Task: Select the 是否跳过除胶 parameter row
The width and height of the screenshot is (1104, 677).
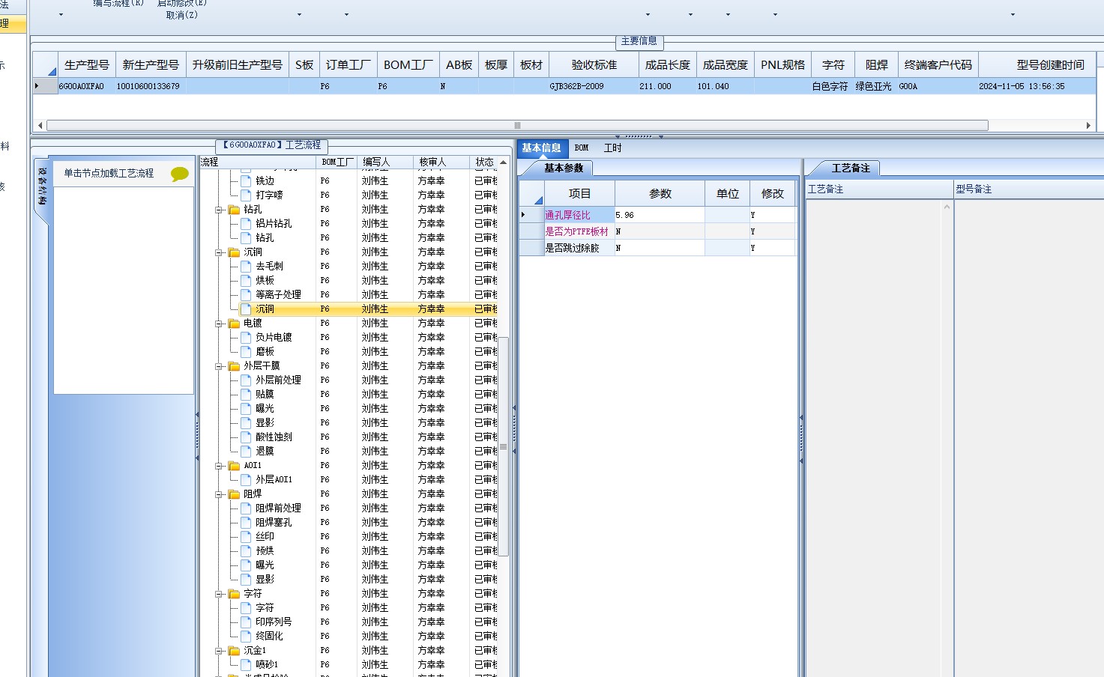Action: [657, 248]
